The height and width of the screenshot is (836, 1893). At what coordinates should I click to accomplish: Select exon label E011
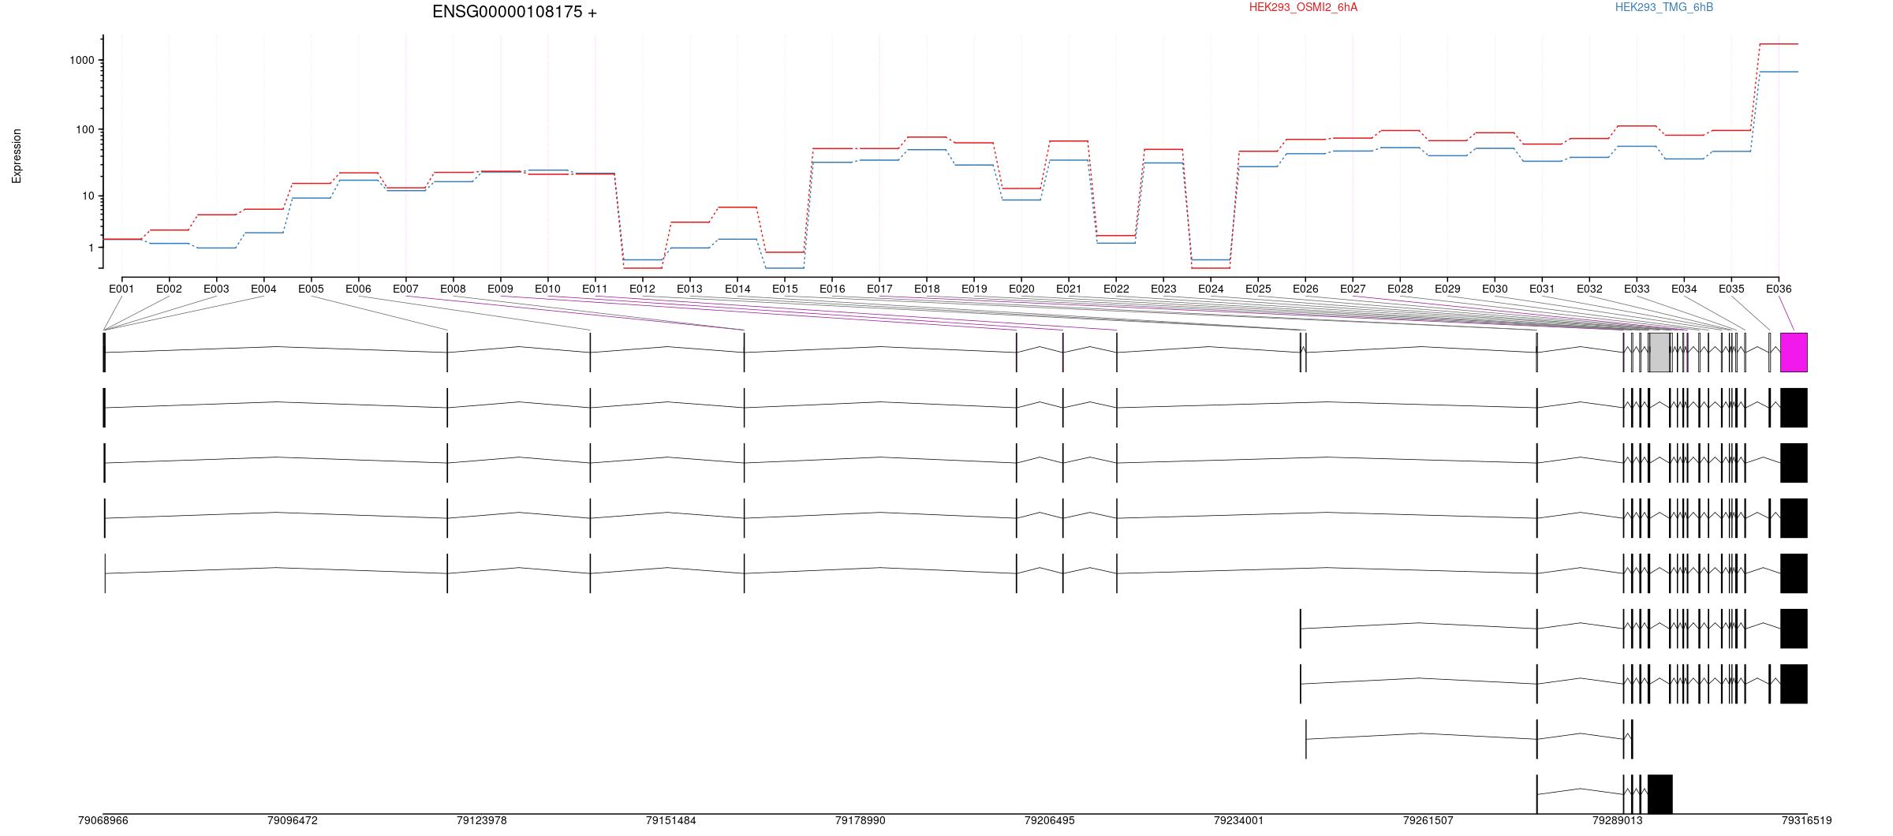[595, 289]
